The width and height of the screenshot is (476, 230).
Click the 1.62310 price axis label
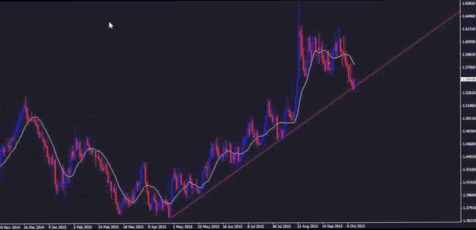tap(469, 29)
